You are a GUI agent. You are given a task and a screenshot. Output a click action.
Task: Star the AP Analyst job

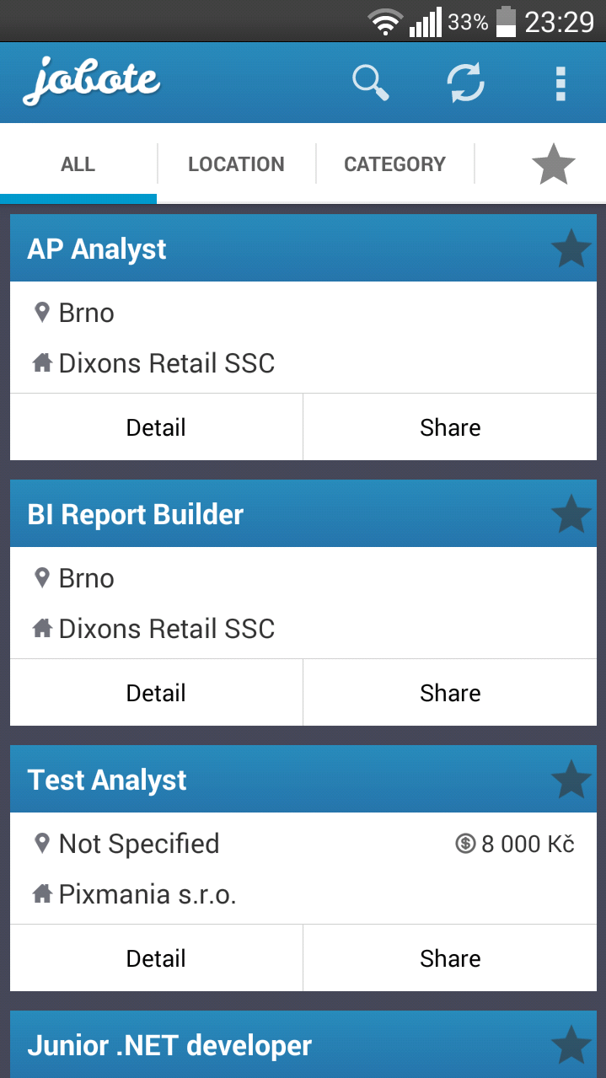pyautogui.click(x=571, y=249)
